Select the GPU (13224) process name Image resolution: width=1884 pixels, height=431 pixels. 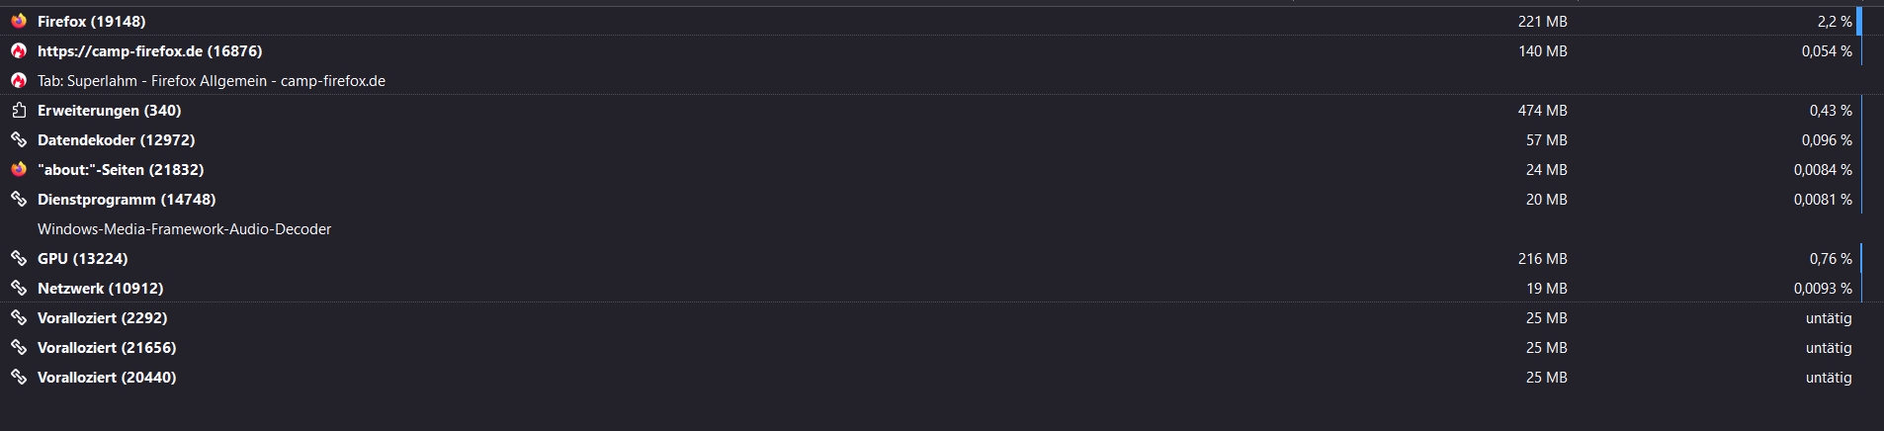pos(82,258)
